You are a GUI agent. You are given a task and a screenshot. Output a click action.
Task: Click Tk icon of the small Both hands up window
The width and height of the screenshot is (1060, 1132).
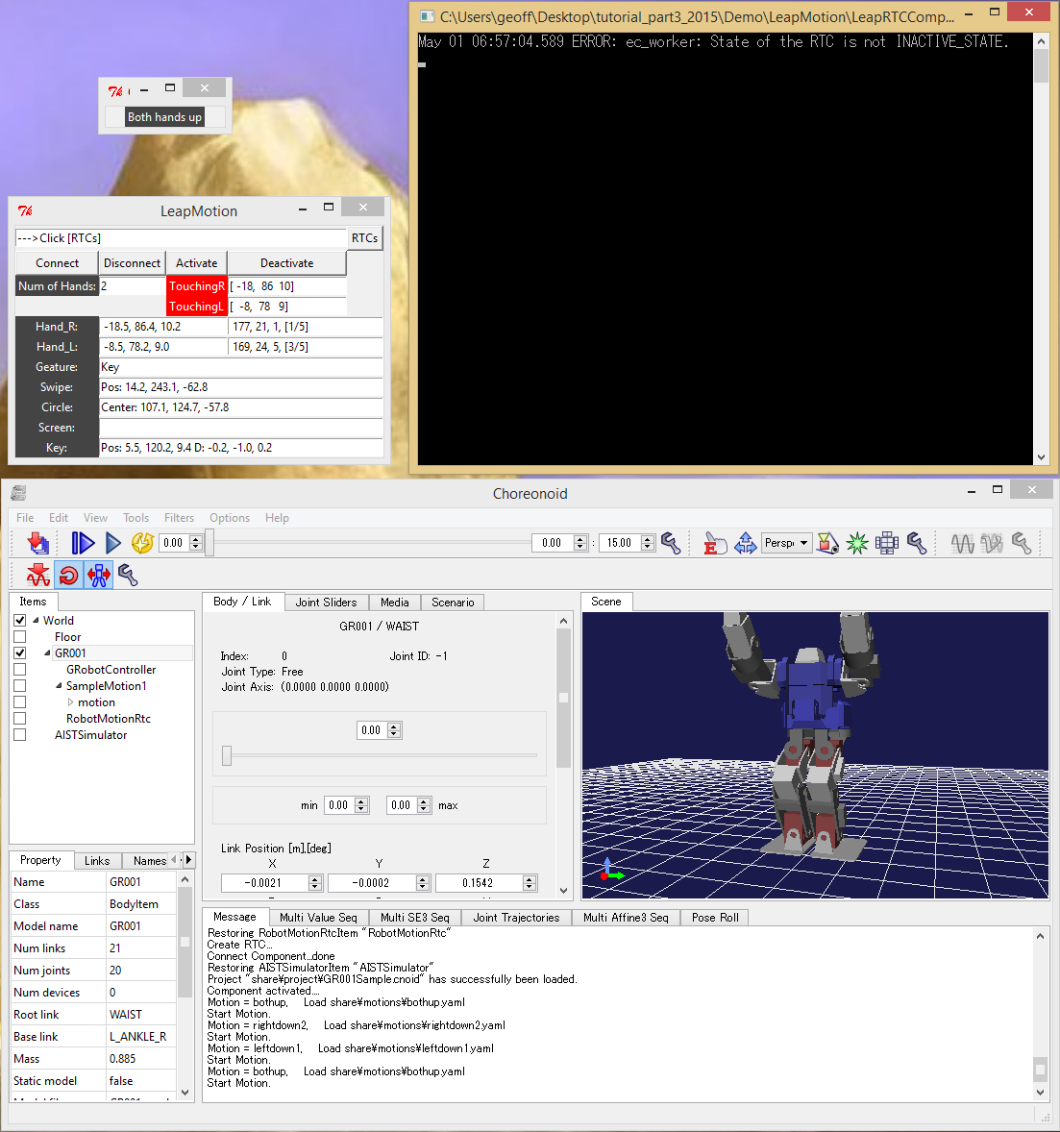115,91
